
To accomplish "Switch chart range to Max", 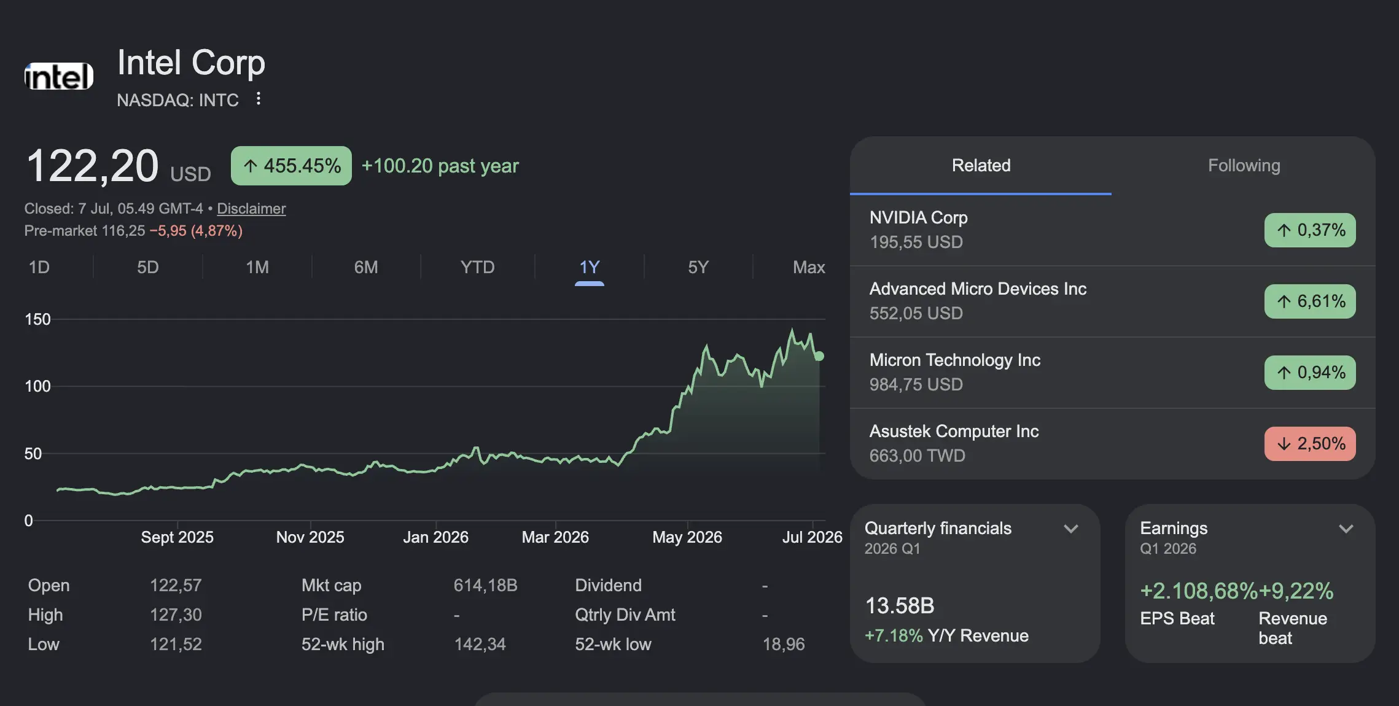I will point(809,267).
